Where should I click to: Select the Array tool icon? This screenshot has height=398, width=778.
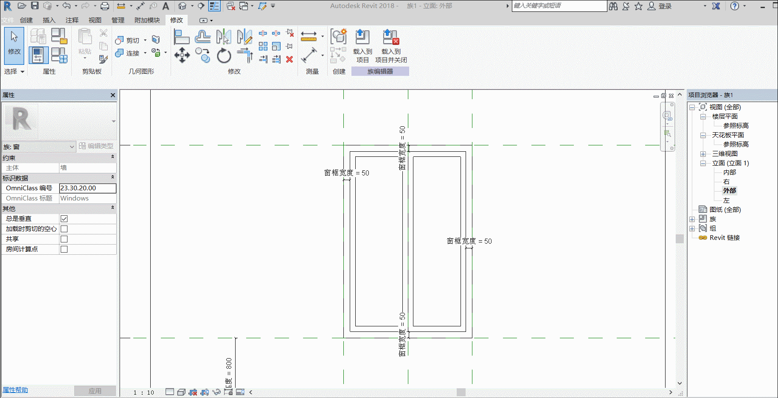[263, 46]
